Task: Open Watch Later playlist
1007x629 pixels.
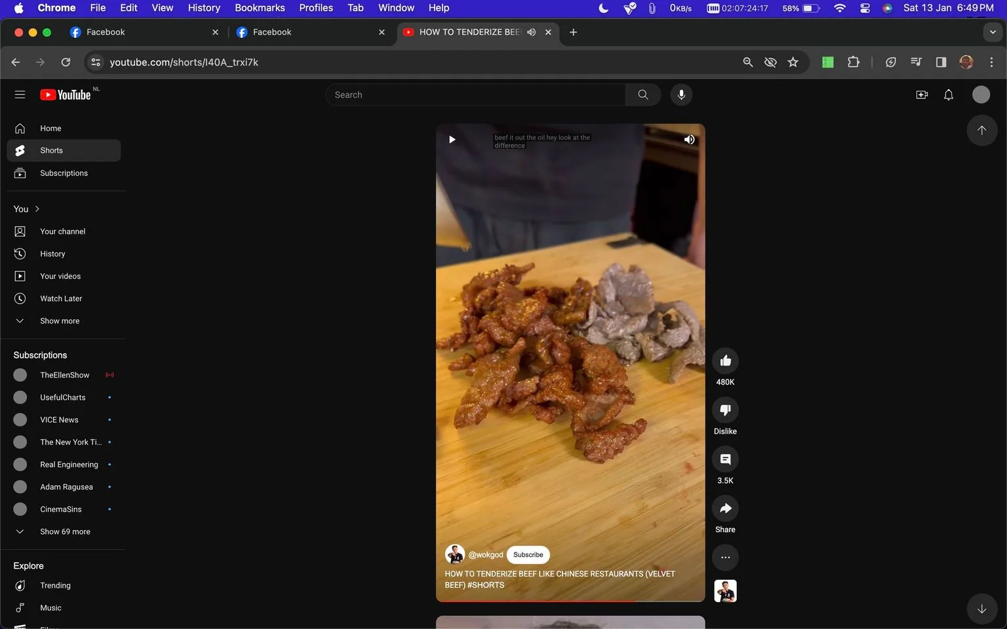Action: (64, 298)
